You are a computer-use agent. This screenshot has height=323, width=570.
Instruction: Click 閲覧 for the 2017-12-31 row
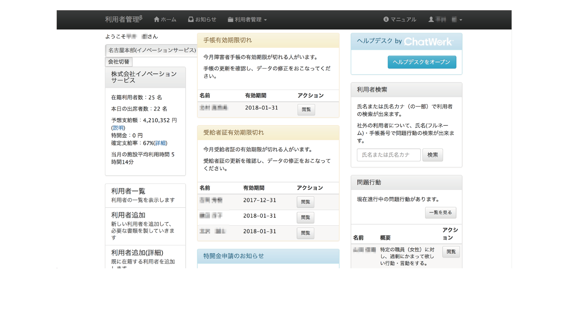click(x=305, y=202)
